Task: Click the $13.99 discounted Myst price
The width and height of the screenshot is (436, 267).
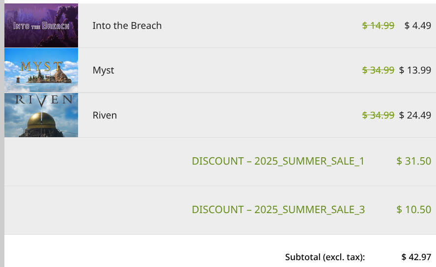Action: click(415, 70)
